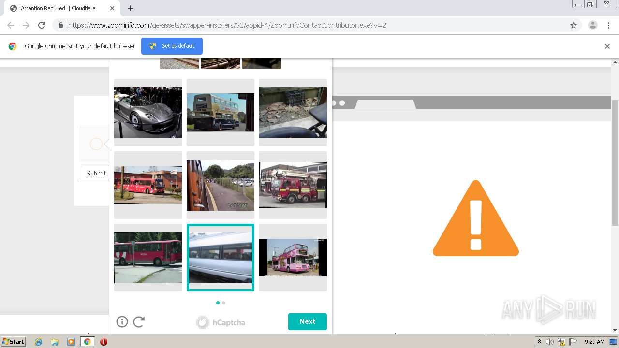Open the volume control in the tray
Image resolution: width=619 pixels, height=348 pixels.
550,342
